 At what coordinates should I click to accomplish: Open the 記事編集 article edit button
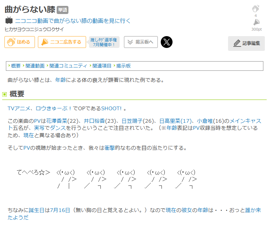pyautogui.click(x=246, y=43)
